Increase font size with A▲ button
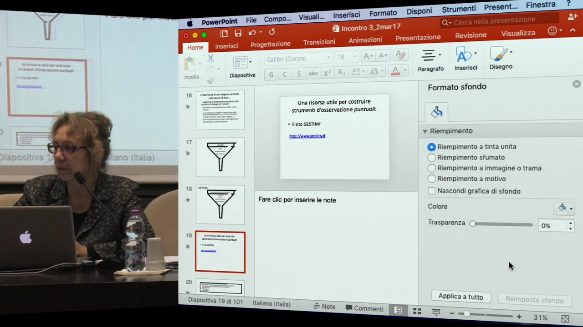The width and height of the screenshot is (583, 327). coord(368,56)
